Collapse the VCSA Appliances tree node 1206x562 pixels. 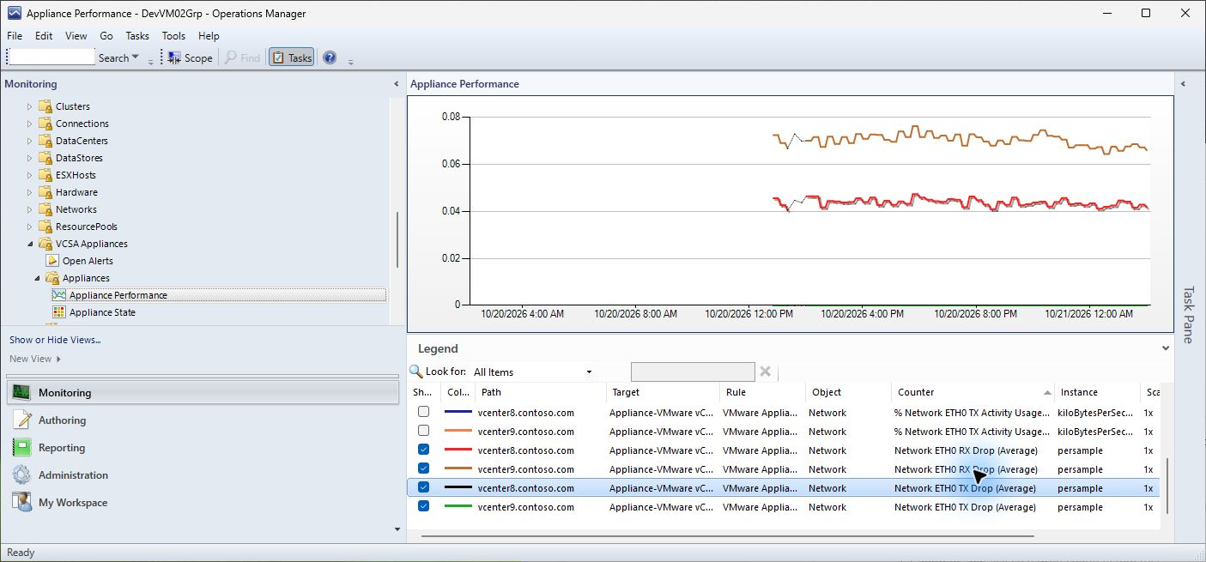(x=29, y=244)
